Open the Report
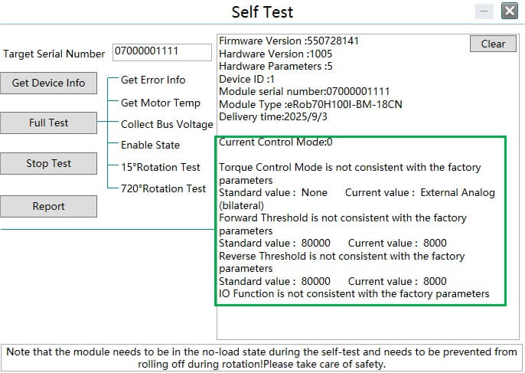 coord(48,206)
